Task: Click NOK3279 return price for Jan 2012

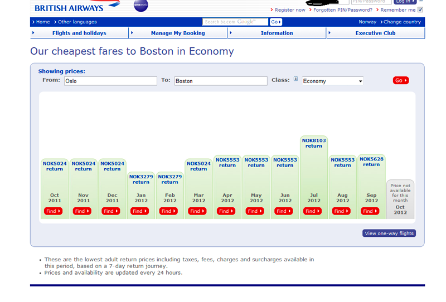Action: [141, 179]
